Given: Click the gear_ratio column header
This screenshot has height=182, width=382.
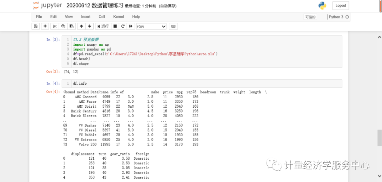Looking at the screenshot, I should coord(120,154).
